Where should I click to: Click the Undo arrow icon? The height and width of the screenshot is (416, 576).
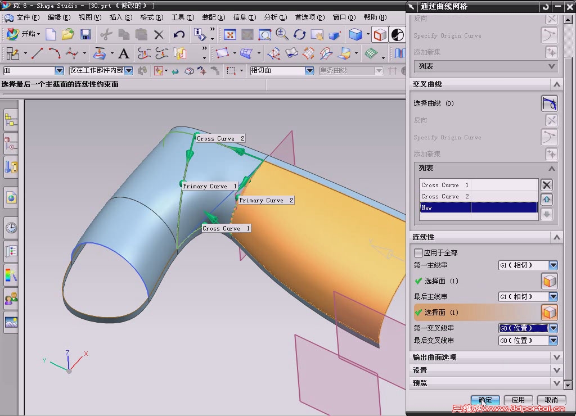point(179,35)
